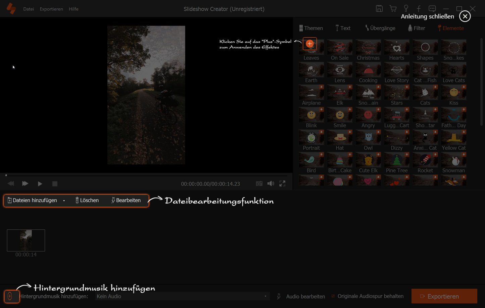Select the Snowman element thumbnail
Screen dimensions: 485x308
click(x=453, y=161)
